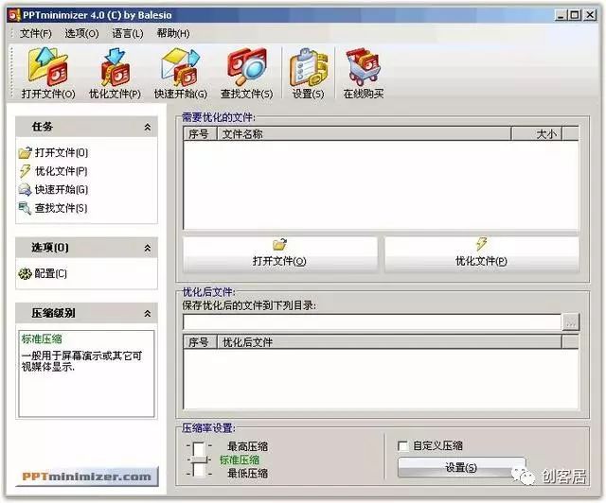606x503 pixels.
Task: Click the 序号 header in 优化后文件 list
Action: [x=201, y=342]
